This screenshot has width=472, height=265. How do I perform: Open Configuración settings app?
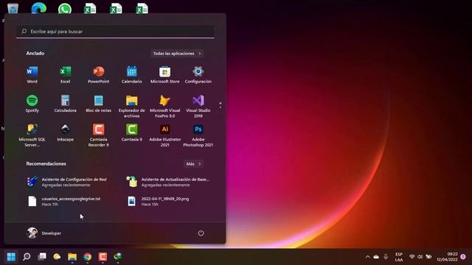point(198,75)
